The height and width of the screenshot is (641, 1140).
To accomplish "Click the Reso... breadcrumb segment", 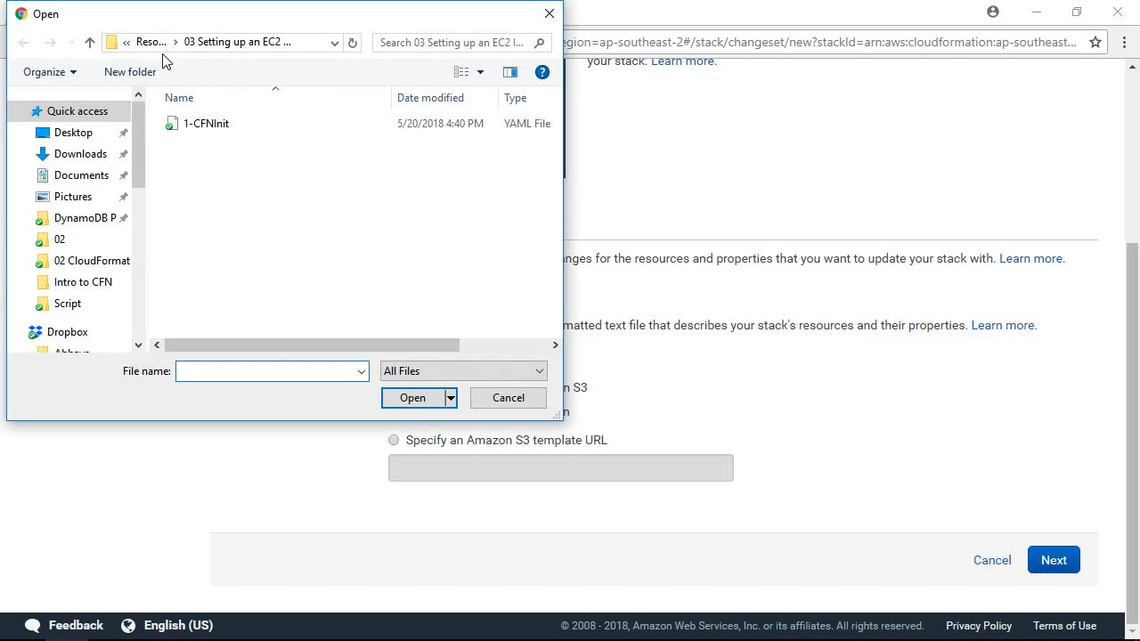I will click(x=151, y=42).
